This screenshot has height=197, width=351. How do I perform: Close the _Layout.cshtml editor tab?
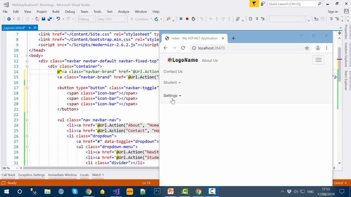coord(35,28)
